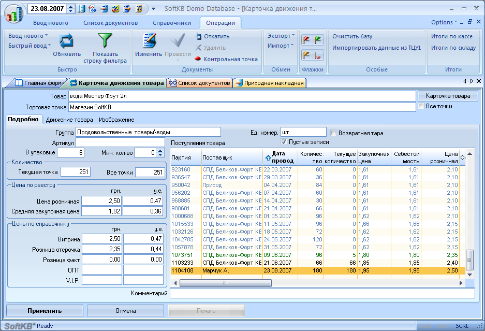This screenshot has height=331, width=485.
Task: Open the SoftKB application orb menu
Action: pos(14,13)
